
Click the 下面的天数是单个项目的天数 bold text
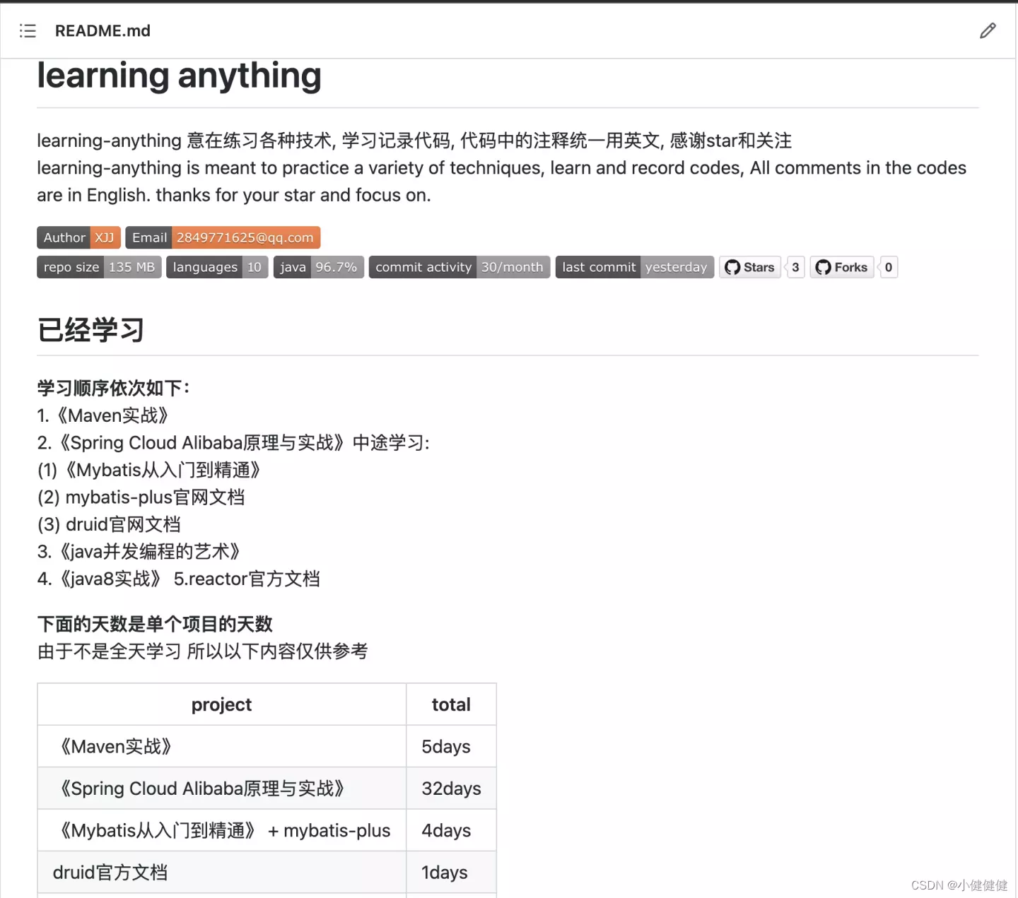[155, 624]
